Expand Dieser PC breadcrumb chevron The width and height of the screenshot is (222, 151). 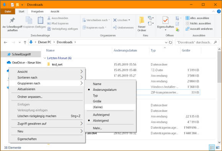54,42
